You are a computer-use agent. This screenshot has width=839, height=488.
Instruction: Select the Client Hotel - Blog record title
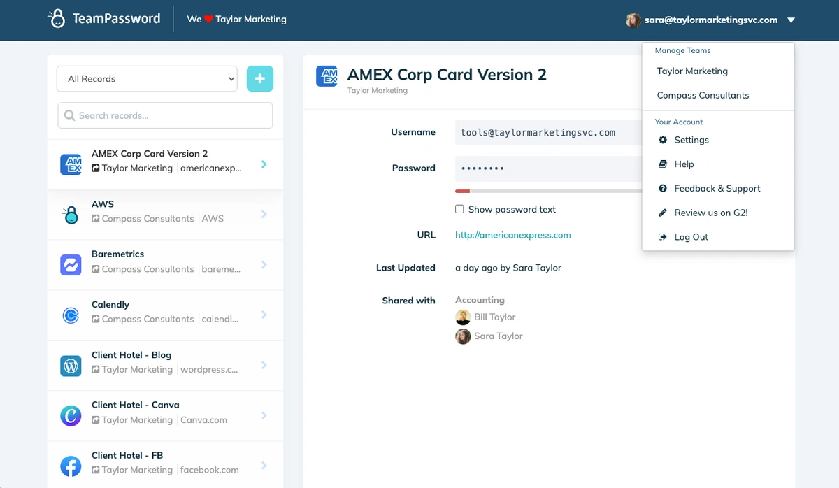click(131, 354)
